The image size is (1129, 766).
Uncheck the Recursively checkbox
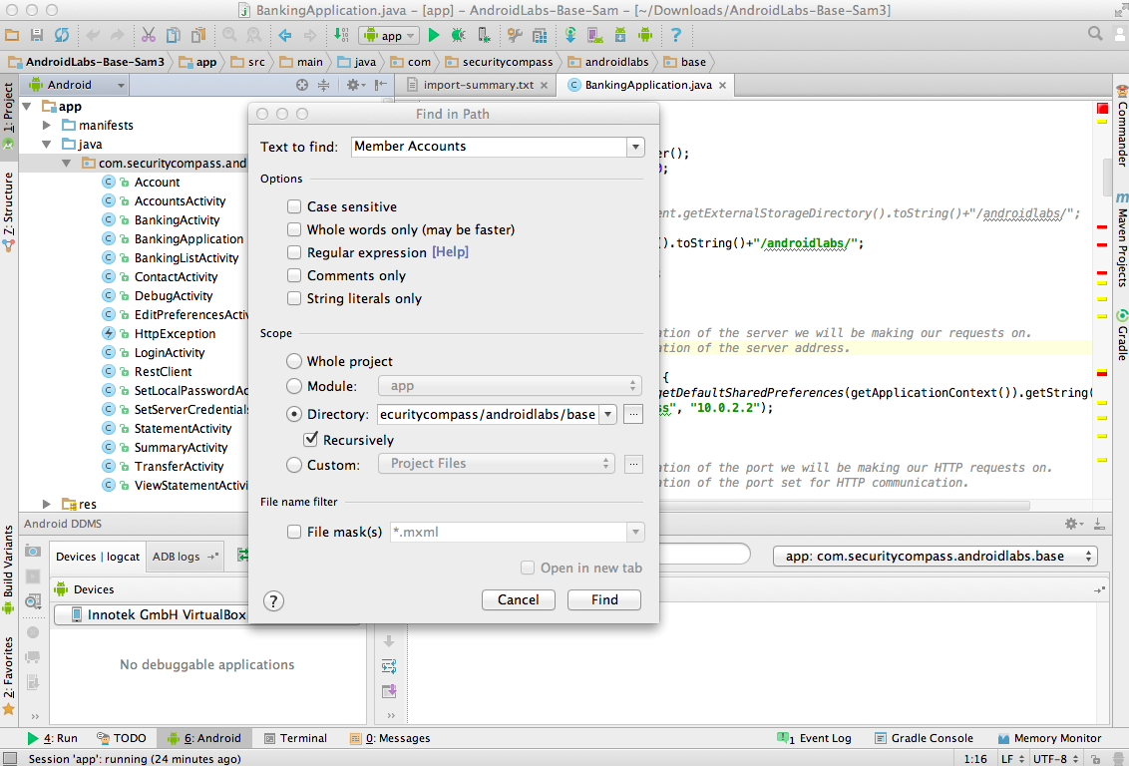[311, 440]
